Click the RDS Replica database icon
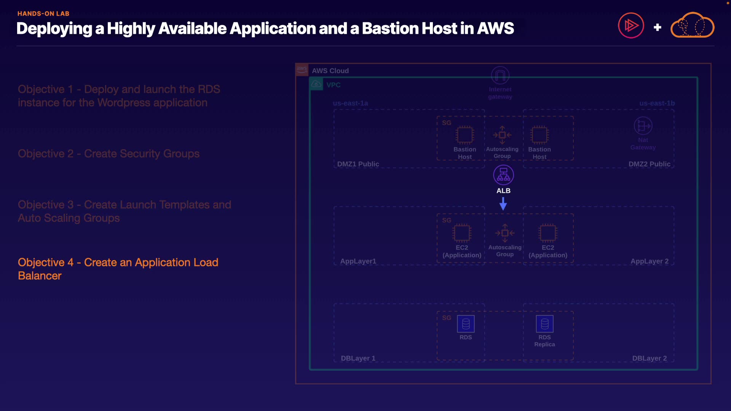 coord(544,324)
